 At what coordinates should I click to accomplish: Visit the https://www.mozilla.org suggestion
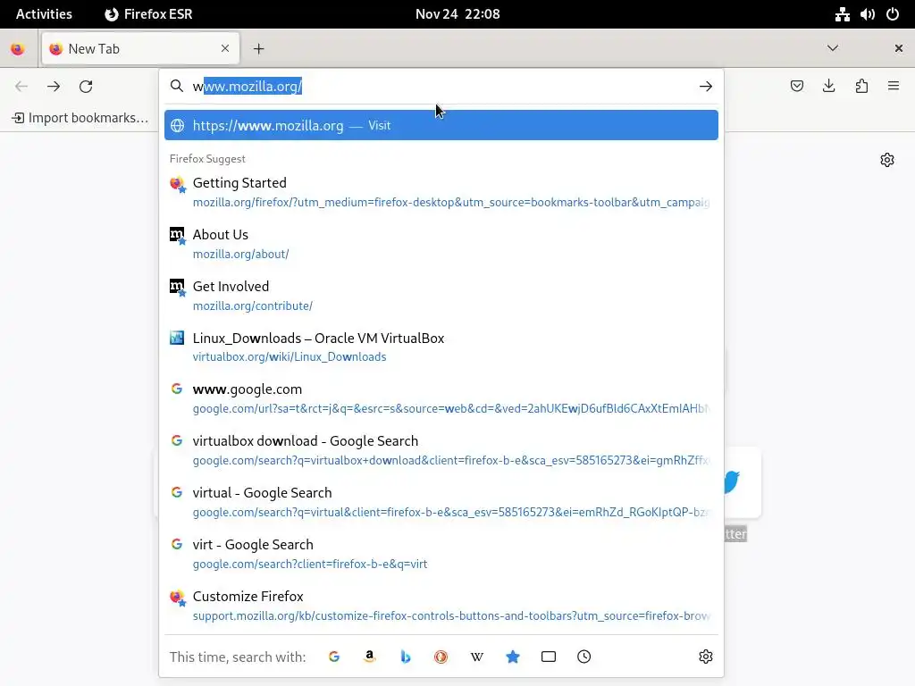click(441, 125)
